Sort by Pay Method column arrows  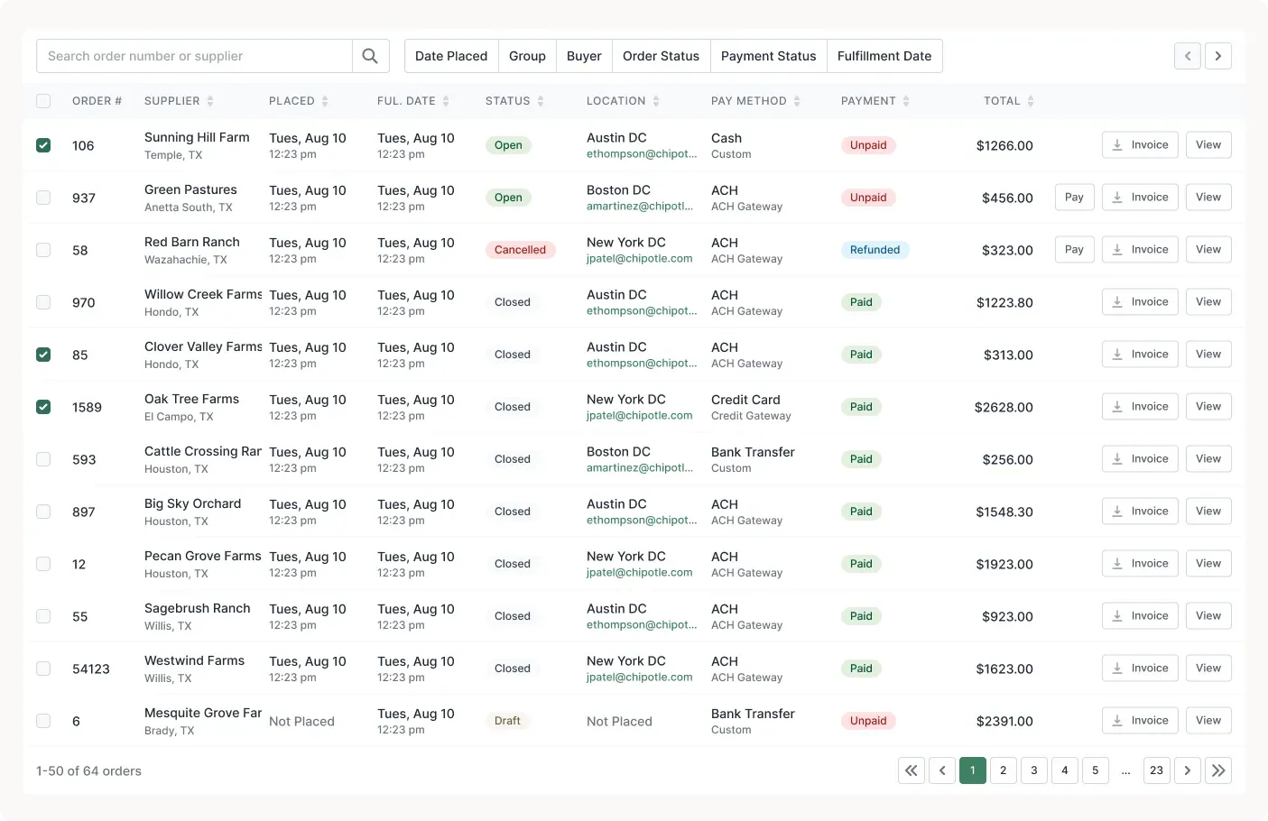point(797,101)
